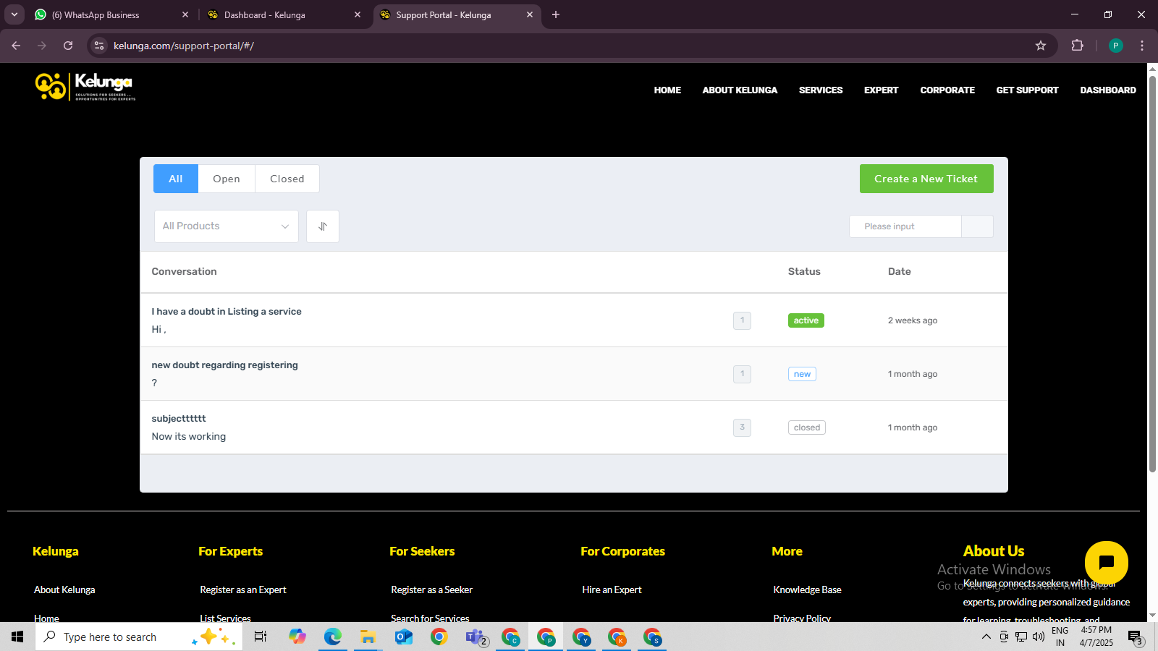The image size is (1158, 651).
Task: Click HOME in navigation menu
Action: 667,90
